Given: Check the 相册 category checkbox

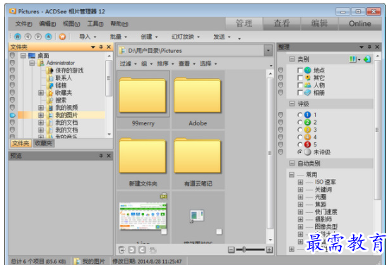Looking at the screenshot, I should 300,93.
